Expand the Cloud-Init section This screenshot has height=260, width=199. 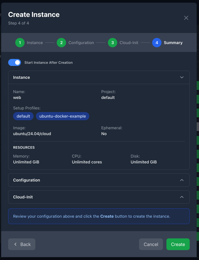point(182,197)
